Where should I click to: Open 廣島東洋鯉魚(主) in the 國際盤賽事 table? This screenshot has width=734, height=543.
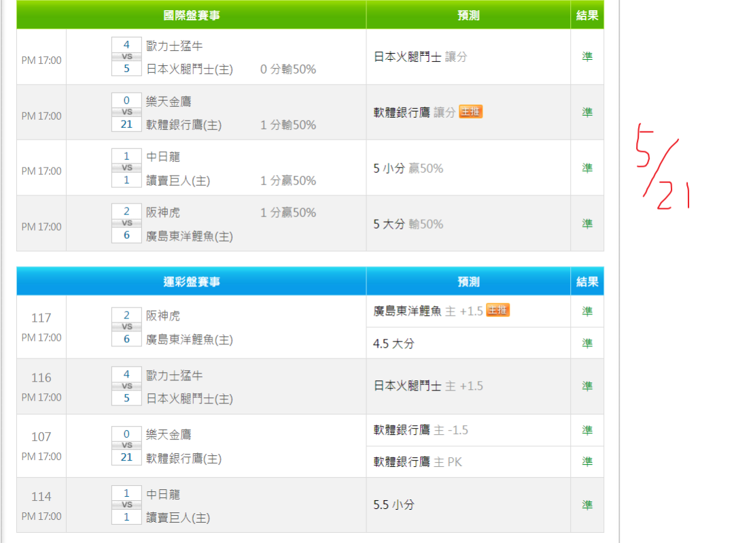[189, 236]
